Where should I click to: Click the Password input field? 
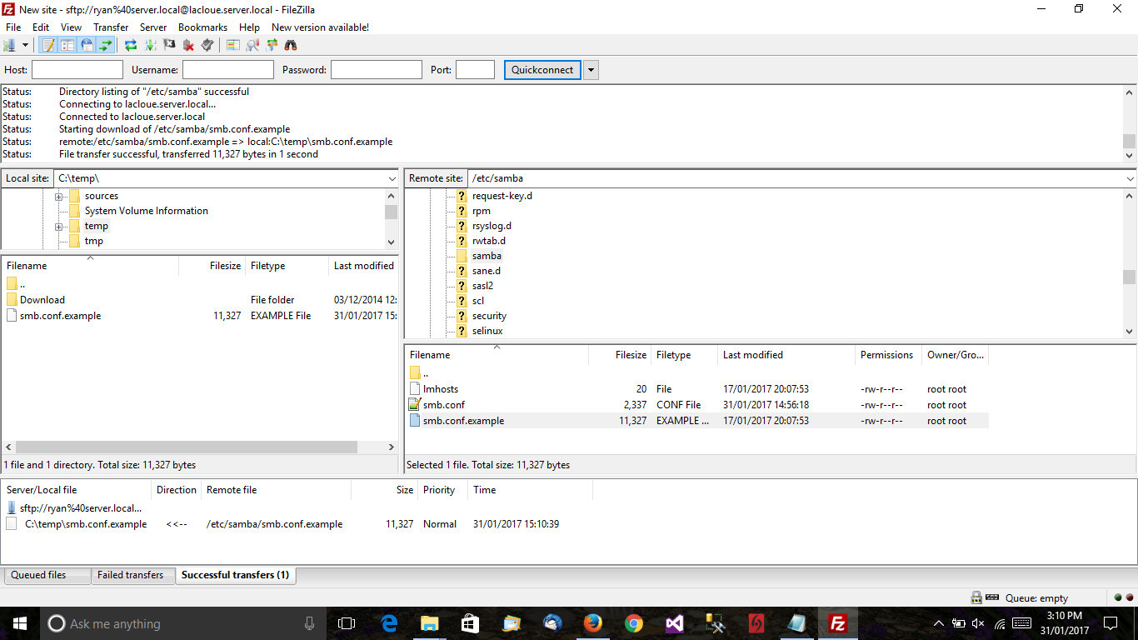[377, 70]
